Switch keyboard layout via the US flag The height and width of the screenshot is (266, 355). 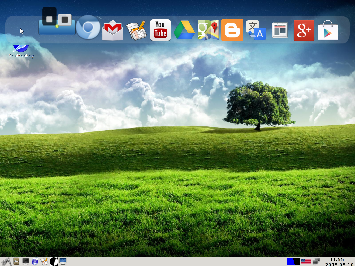pos(306,261)
